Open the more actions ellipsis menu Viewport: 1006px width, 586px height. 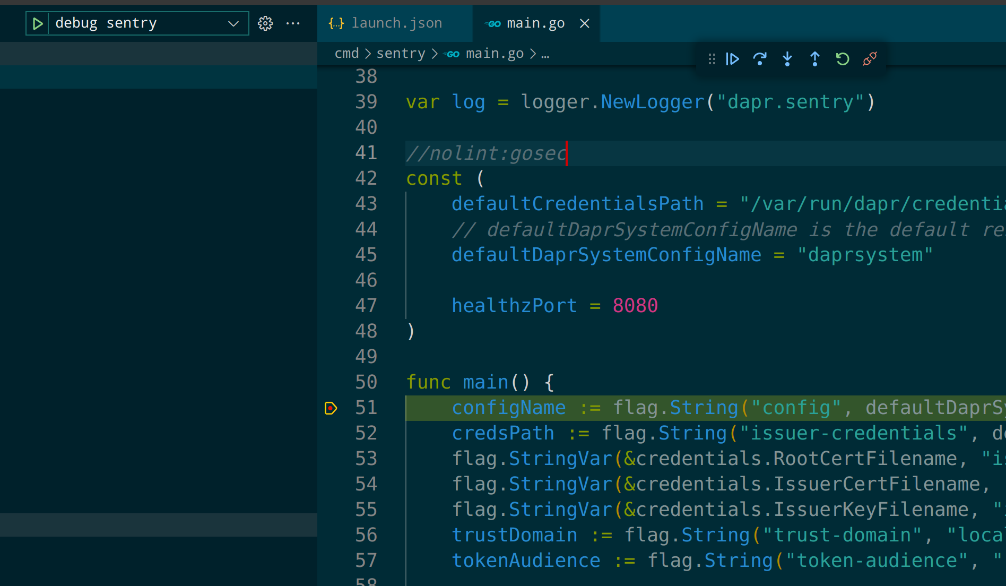pos(293,23)
